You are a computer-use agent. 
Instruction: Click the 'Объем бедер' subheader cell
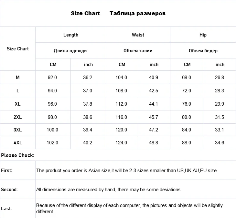click(203, 51)
